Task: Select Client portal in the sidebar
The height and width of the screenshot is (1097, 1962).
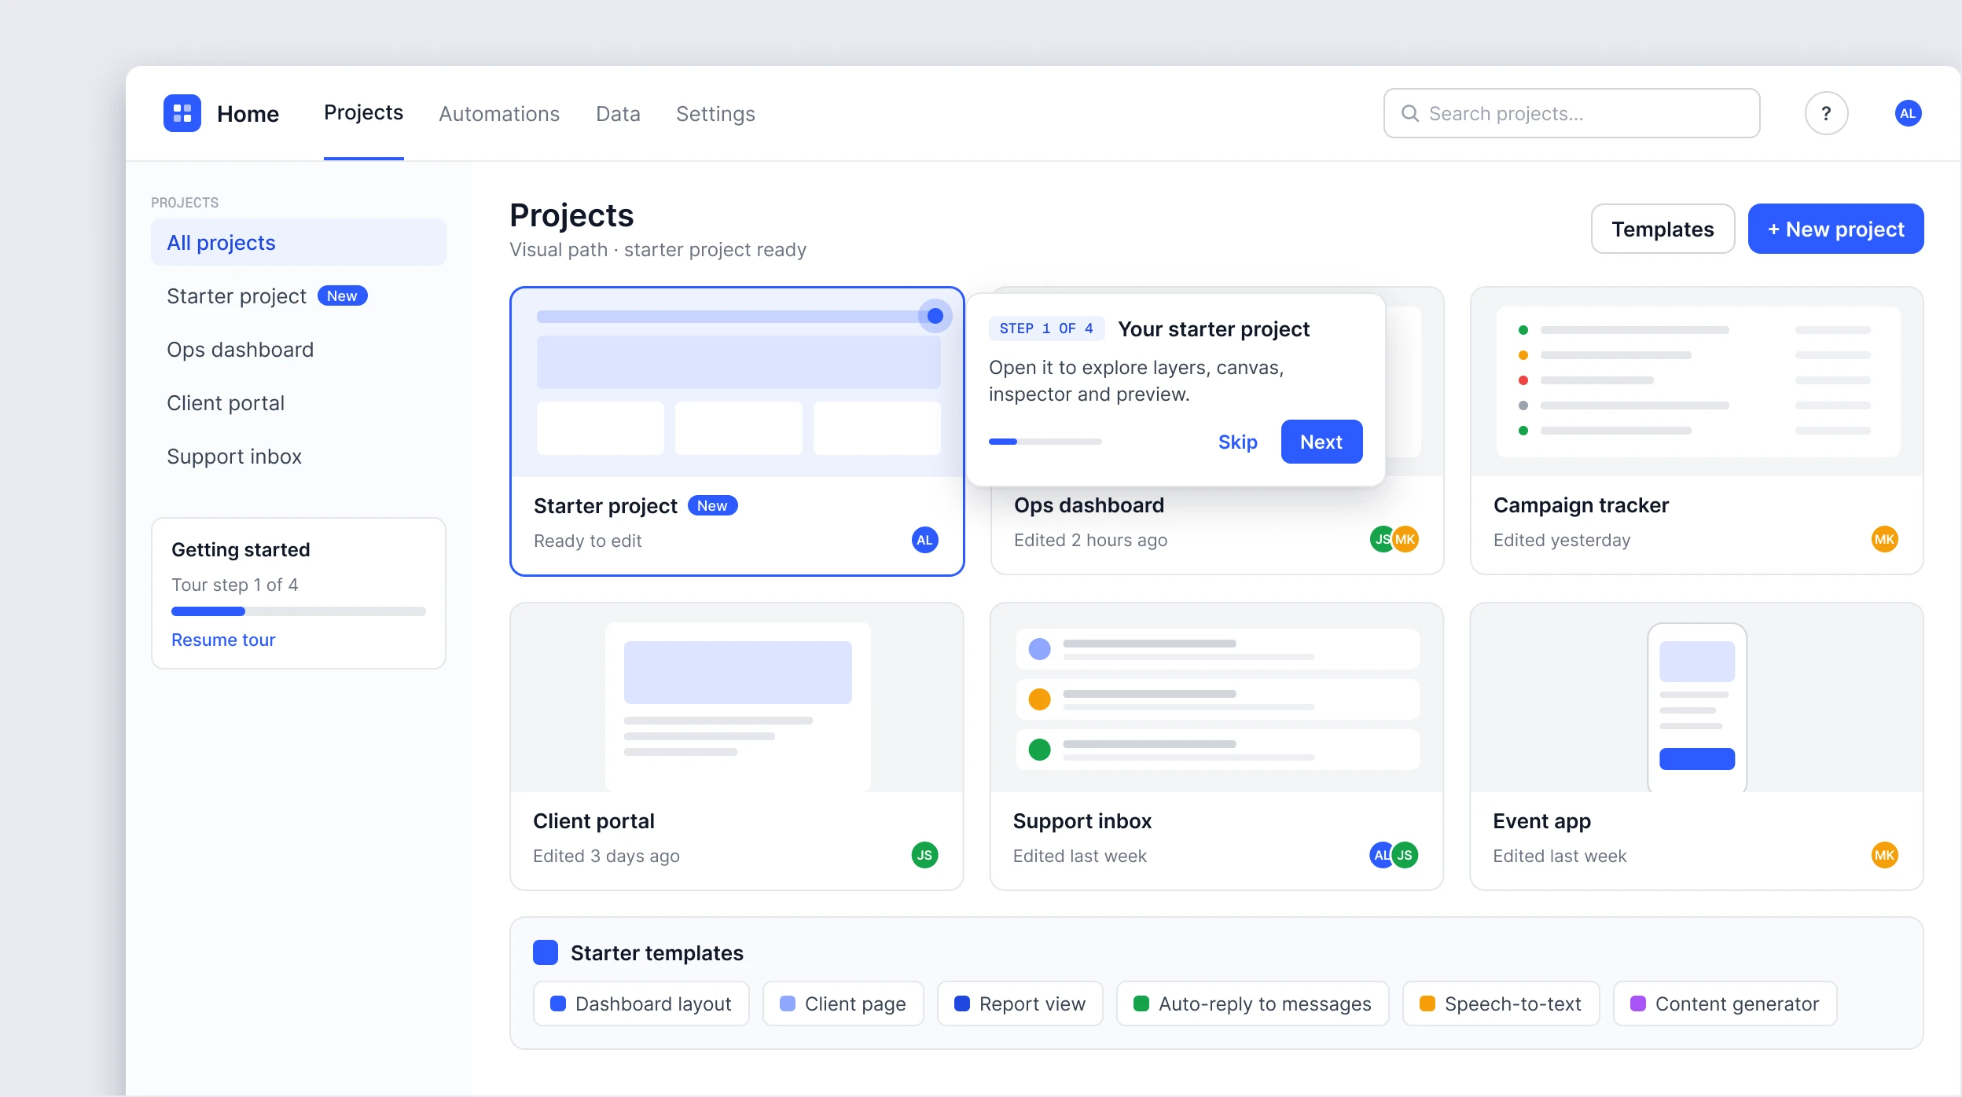Action: coord(299,402)
